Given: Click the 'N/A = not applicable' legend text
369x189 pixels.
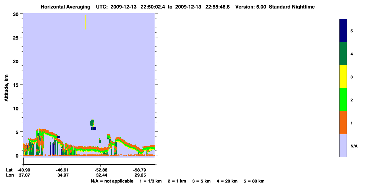Looking at the screenshot, I should click(112, 181).
